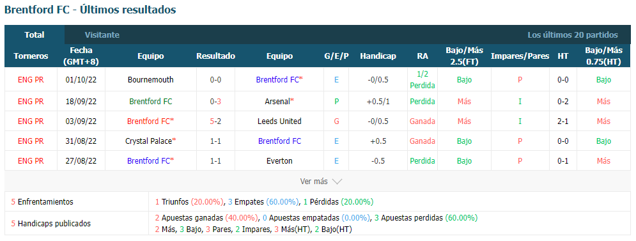Click the Impares/Pares column header
The width and height of the screenshot is (636, 241).
520,56
